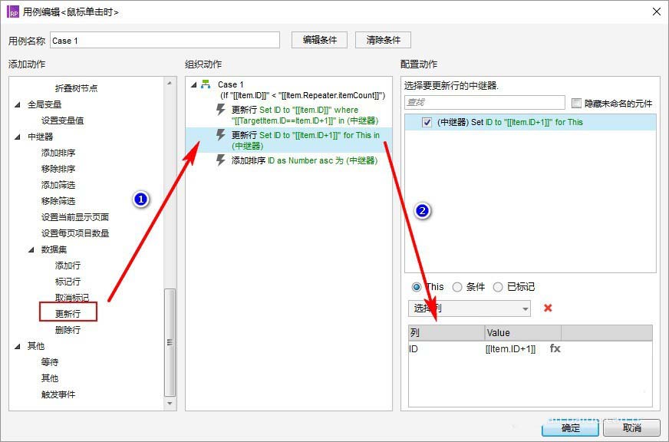Click the 查找 search field
Image resolution: width=669 pixels, height=442 pixels.
click(485, 102)
